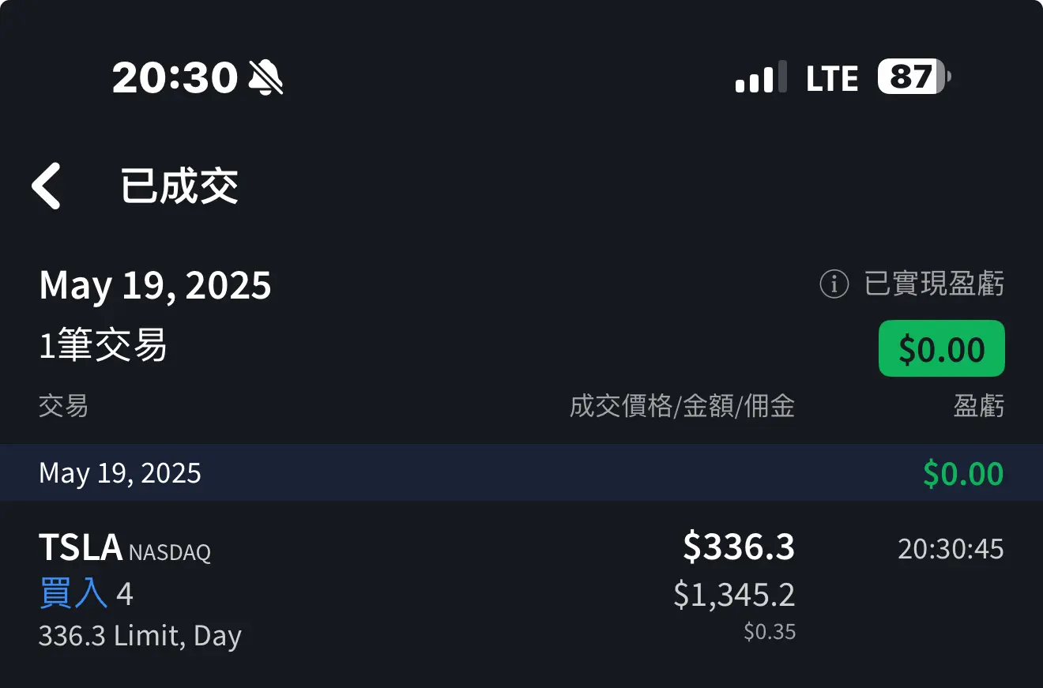The width and height of the screenshot is (1043, 688).
Task: Tap the info icon beside 已實現盈虧
Action: (x=834, y=284)
